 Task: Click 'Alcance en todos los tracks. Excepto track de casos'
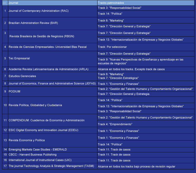(x=146, y=69)
